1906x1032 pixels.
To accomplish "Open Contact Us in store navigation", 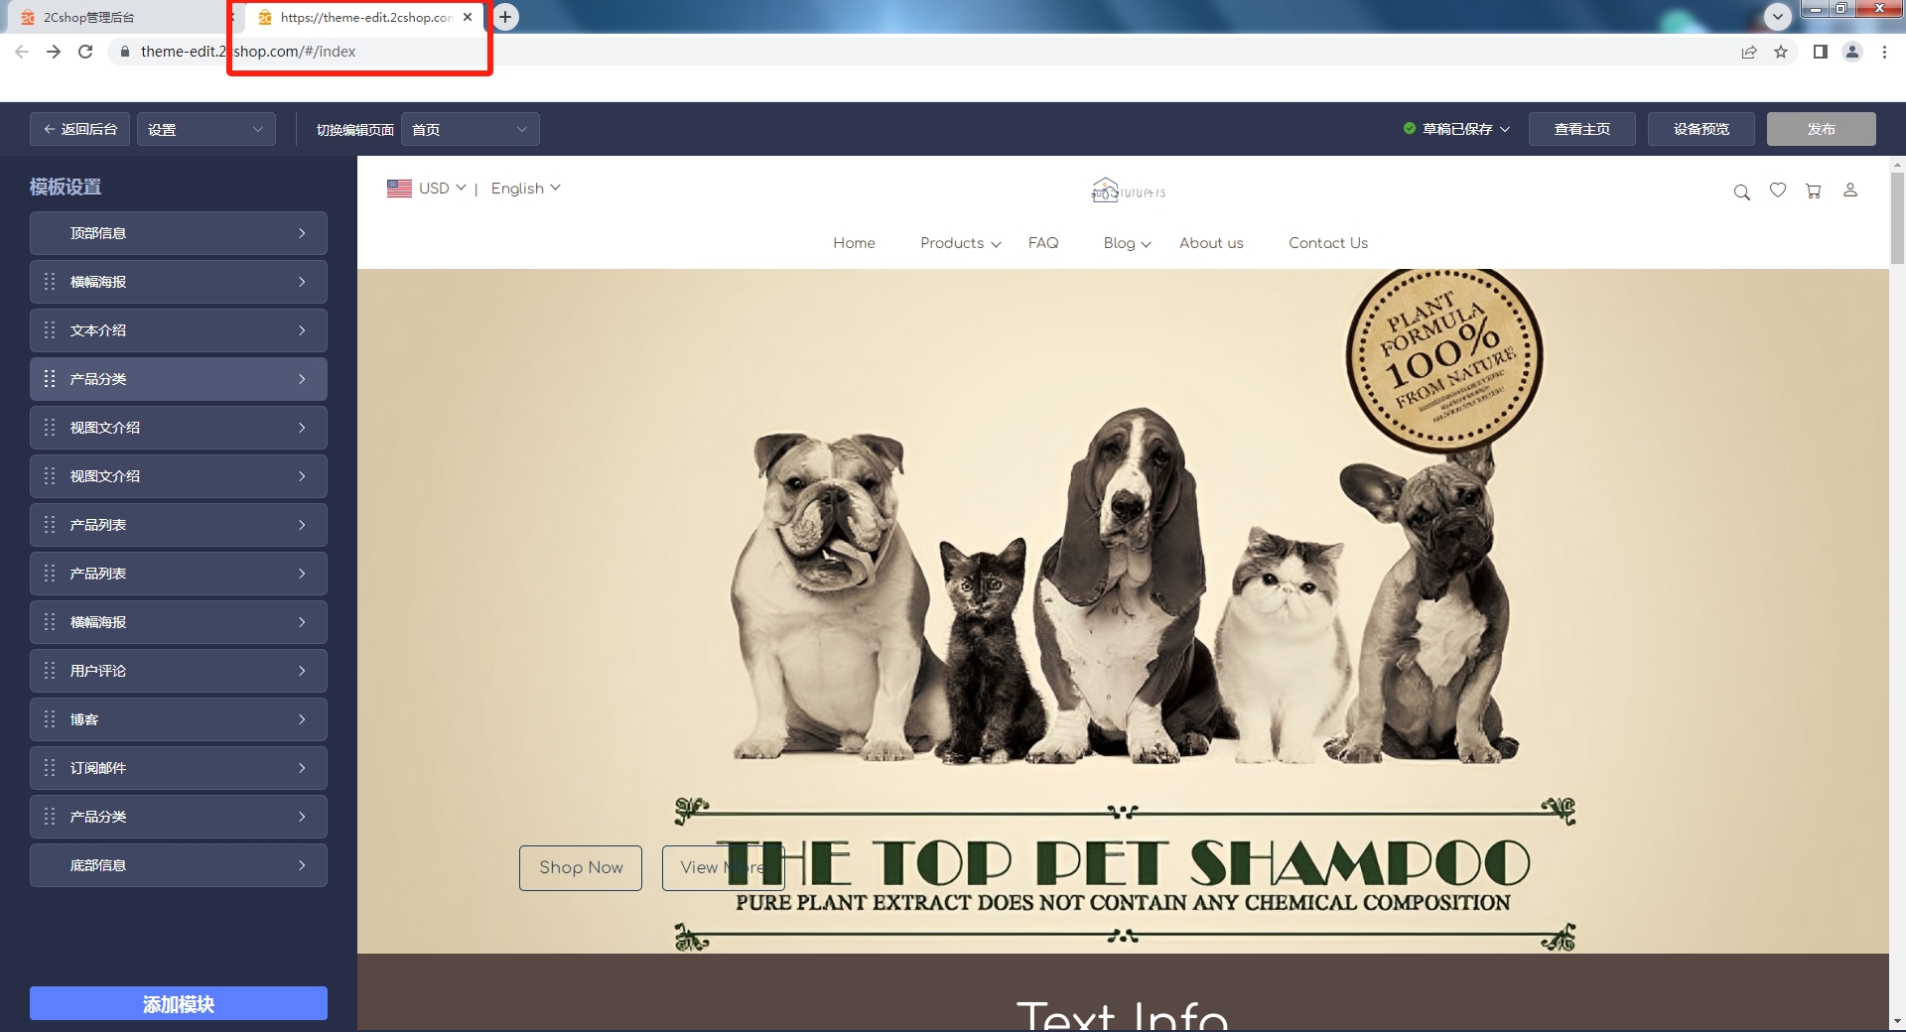I will click(x=1328, y=243).
